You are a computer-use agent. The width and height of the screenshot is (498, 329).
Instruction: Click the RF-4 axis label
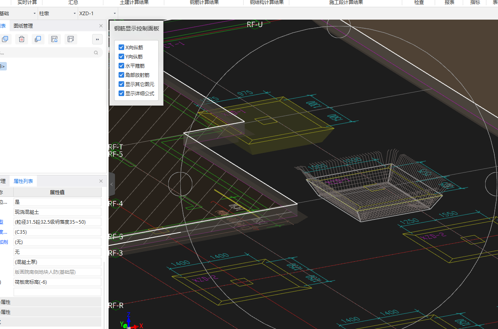116,203
